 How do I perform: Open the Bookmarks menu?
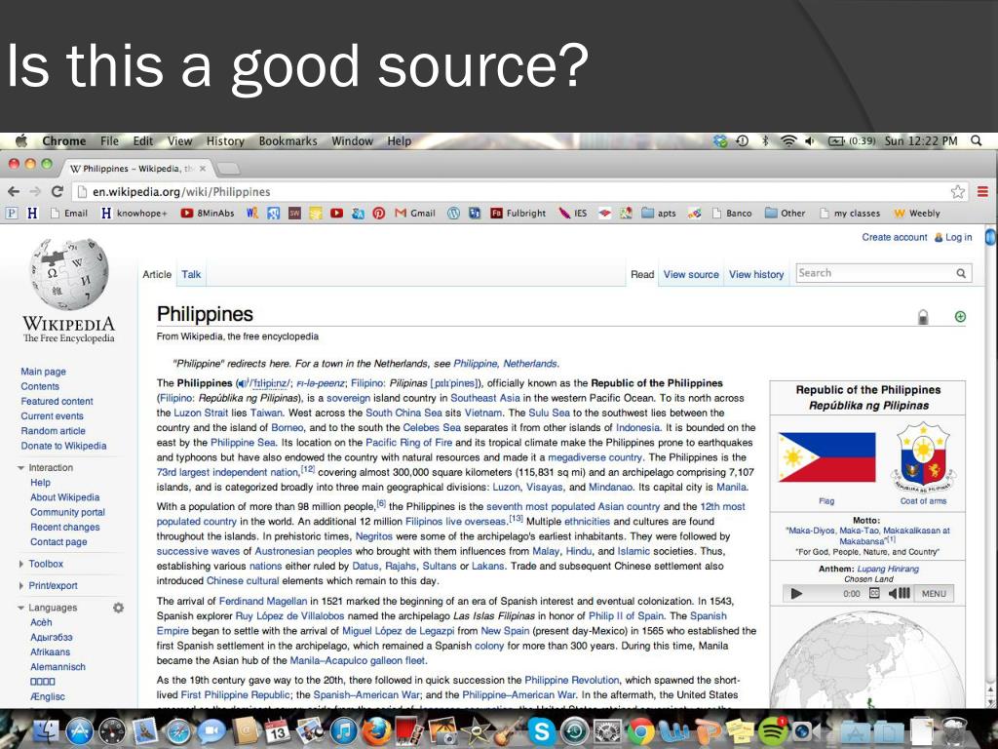coord(288,140)
